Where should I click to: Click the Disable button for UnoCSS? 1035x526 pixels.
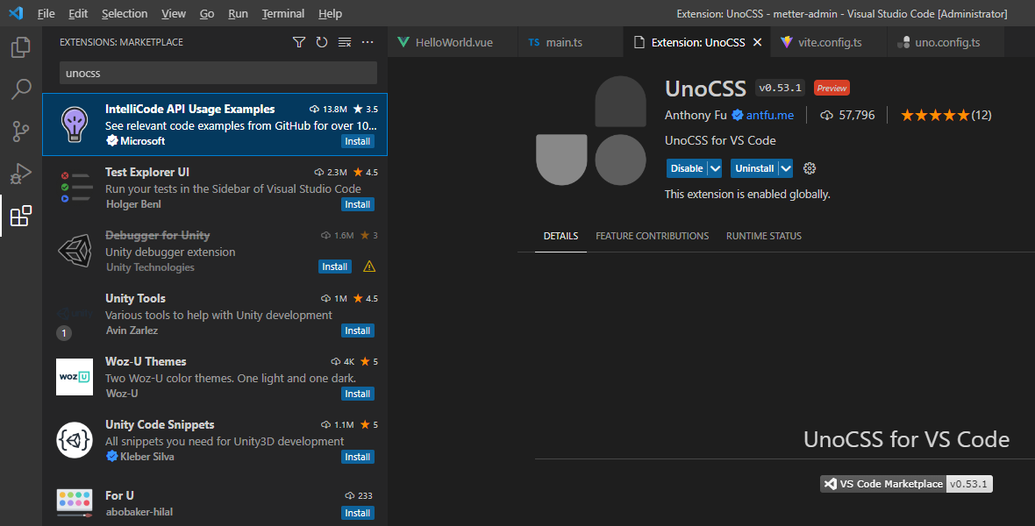(687, 168)
